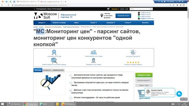
Task: Click text 'Отклик техподдержки - 24 часа'
Action: click(97, 97)
